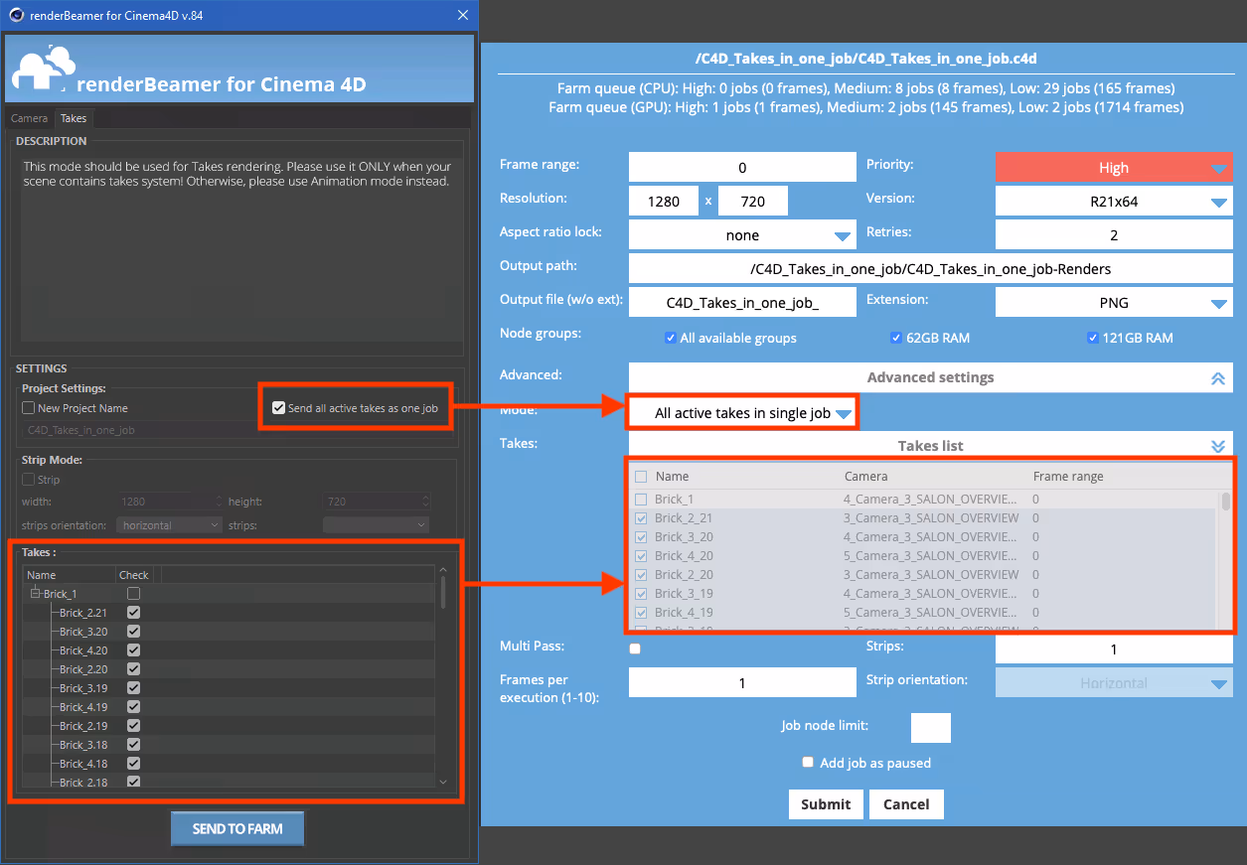Image resolution: width=1247 pixels, height=865 pixels.
Task: Enable the New Project Name checkbox
Action: 28,408
